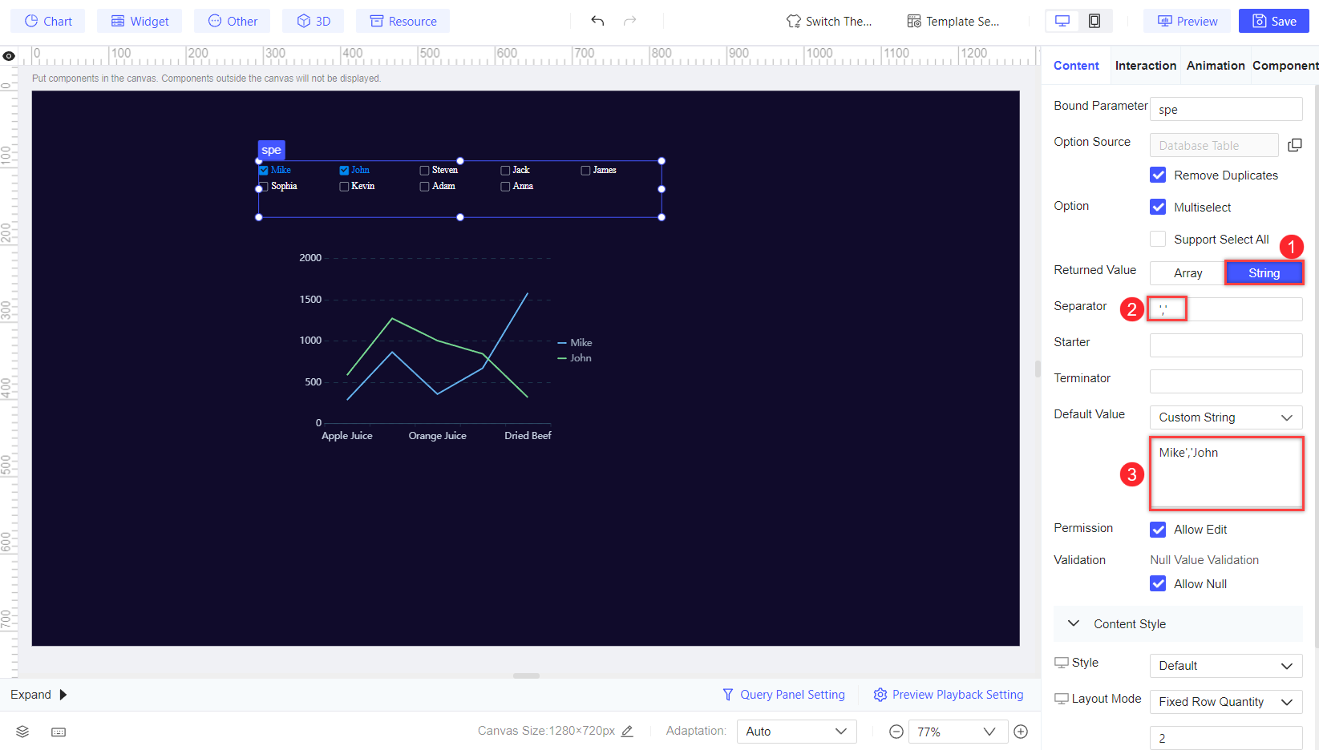Uncheck the John checkbox in canvas widget
Viewport: 1319px width, 750px height.
tap(344, 170)
